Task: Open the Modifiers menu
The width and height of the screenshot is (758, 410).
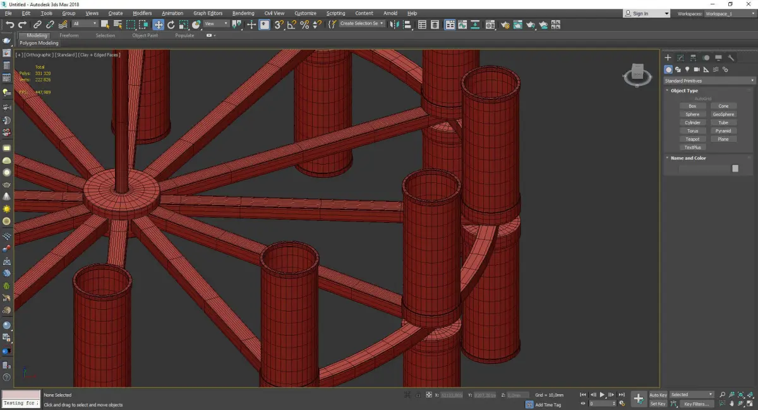Action: coord(142,13)
